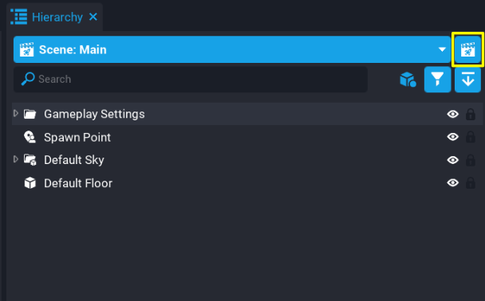Toggle visibility of Default Floor

453,183
